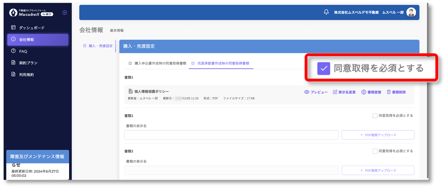This screenshot has height=188, width=447.
Task: Click the sidebar collapse circle icon
Action: [x=65, y=13]
